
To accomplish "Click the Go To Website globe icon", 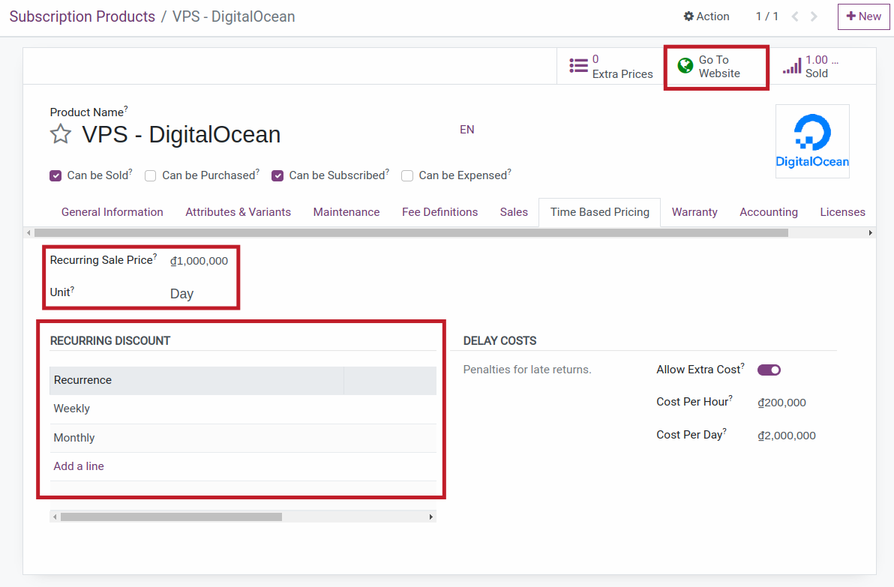I will pos(685,65).
